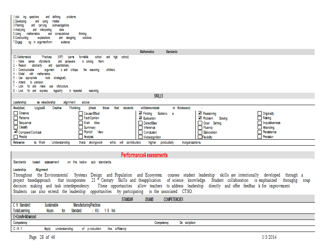
Task: Tick the Precision checkbox
Action: (260, 136)
